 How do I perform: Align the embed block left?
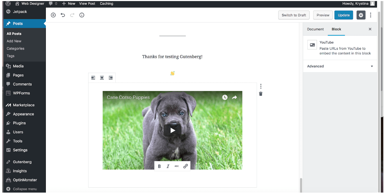click(93, 78)
